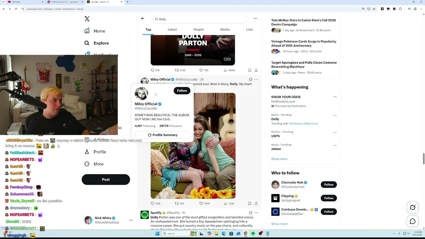Screen dimensions: 425x239
Task: Bookmark the Miley Official post
Action: coord(250,203)
